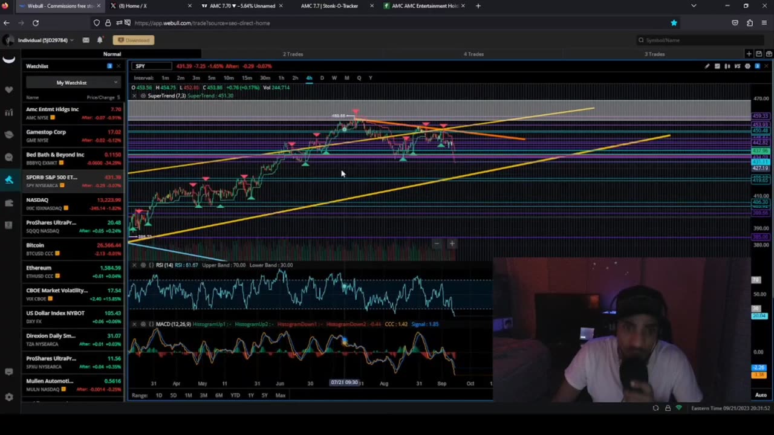The image size is (774, 435).
Task: Open chart settings gear icon
Action: [747, 66]
